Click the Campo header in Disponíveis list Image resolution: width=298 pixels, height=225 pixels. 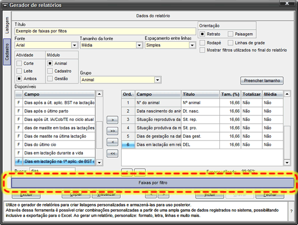59,94
